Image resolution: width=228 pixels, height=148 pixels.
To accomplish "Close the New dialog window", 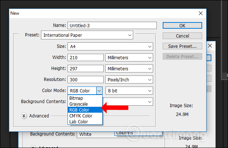I will point(200,13).
